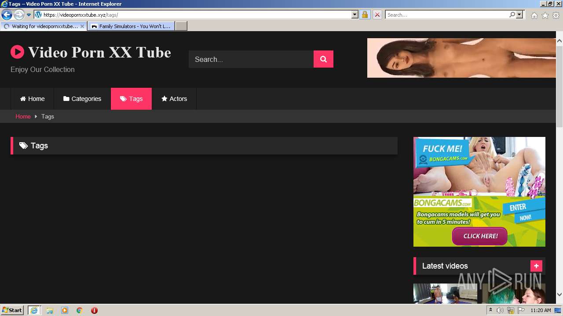
Task: Open Google Chrome from the taskbar
Action: [x=80, y=310]
